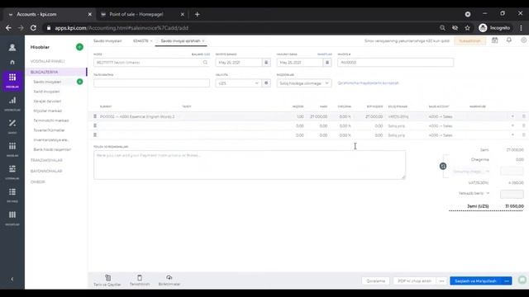Open the invoice date calendar icon
This screenshot has height=297, width=529.
(266, 63)
